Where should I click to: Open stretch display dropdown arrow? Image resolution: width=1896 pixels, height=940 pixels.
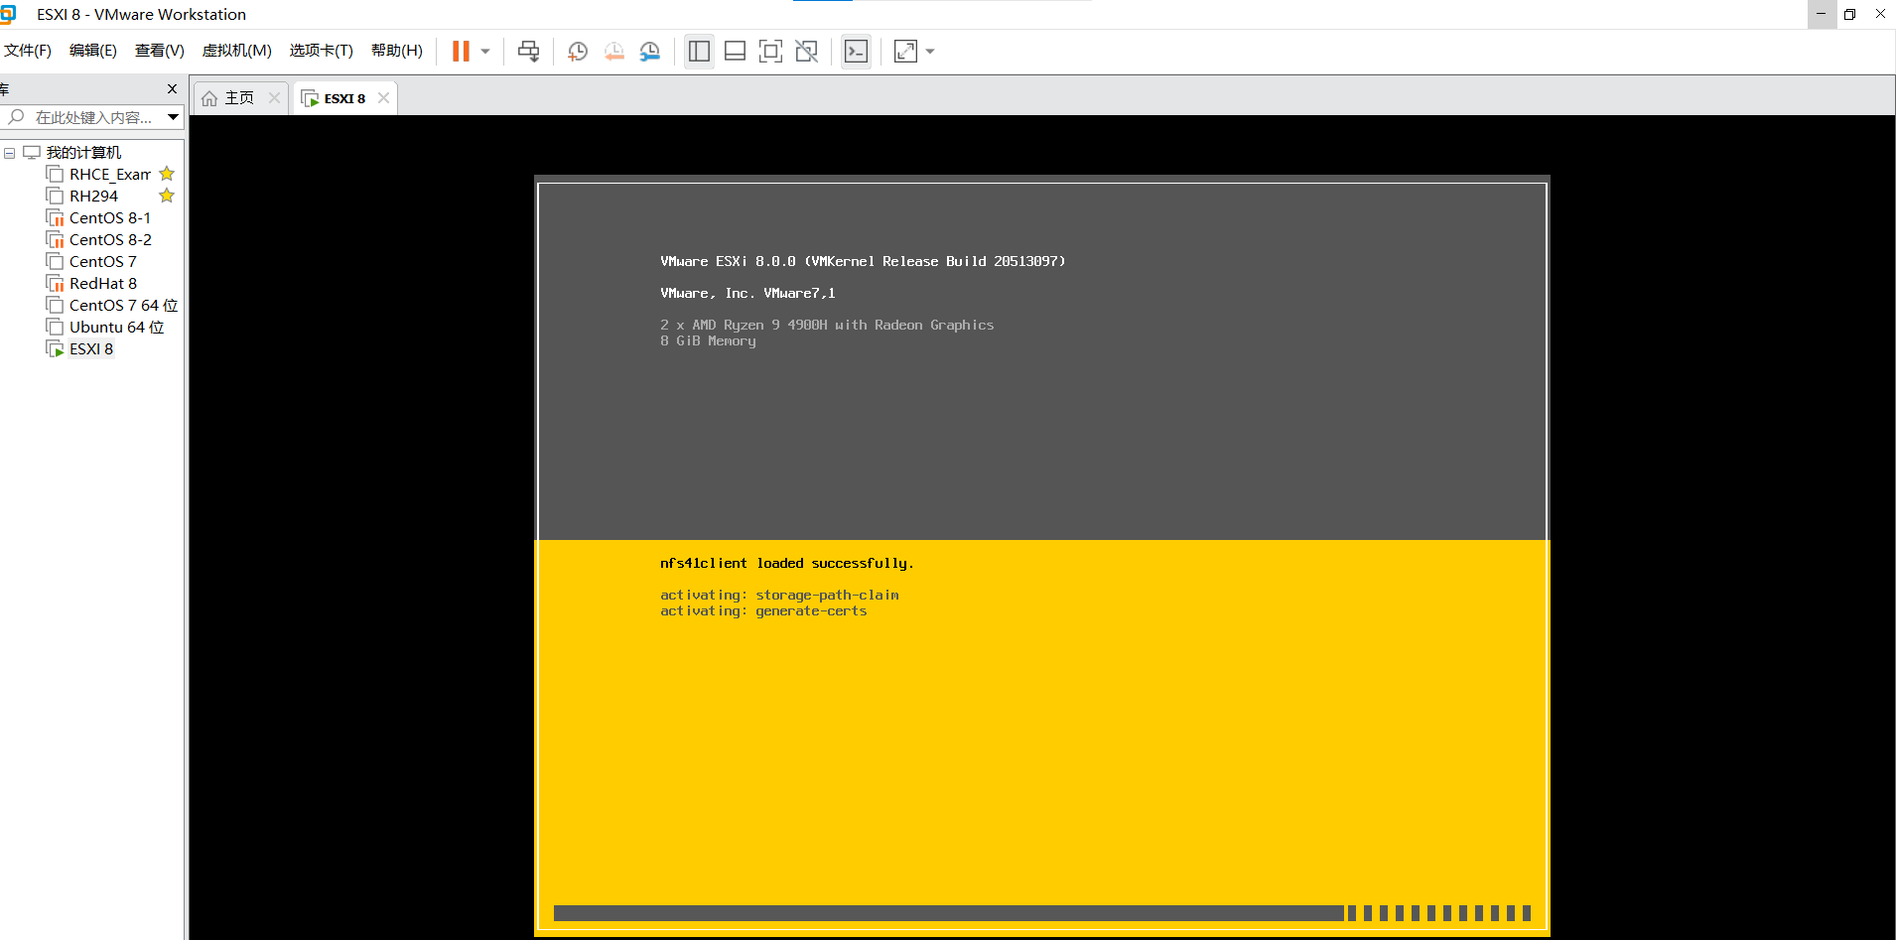930,52
